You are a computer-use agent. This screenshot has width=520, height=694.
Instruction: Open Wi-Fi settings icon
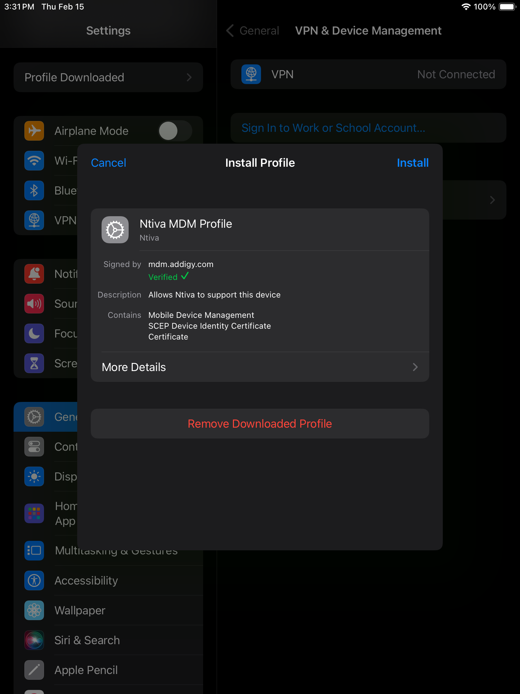(34, 161)
